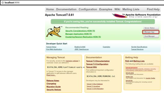Viewport: 164px width, 93px height.
Task: Click the Developer Quick Start heading
Action: 57,44
